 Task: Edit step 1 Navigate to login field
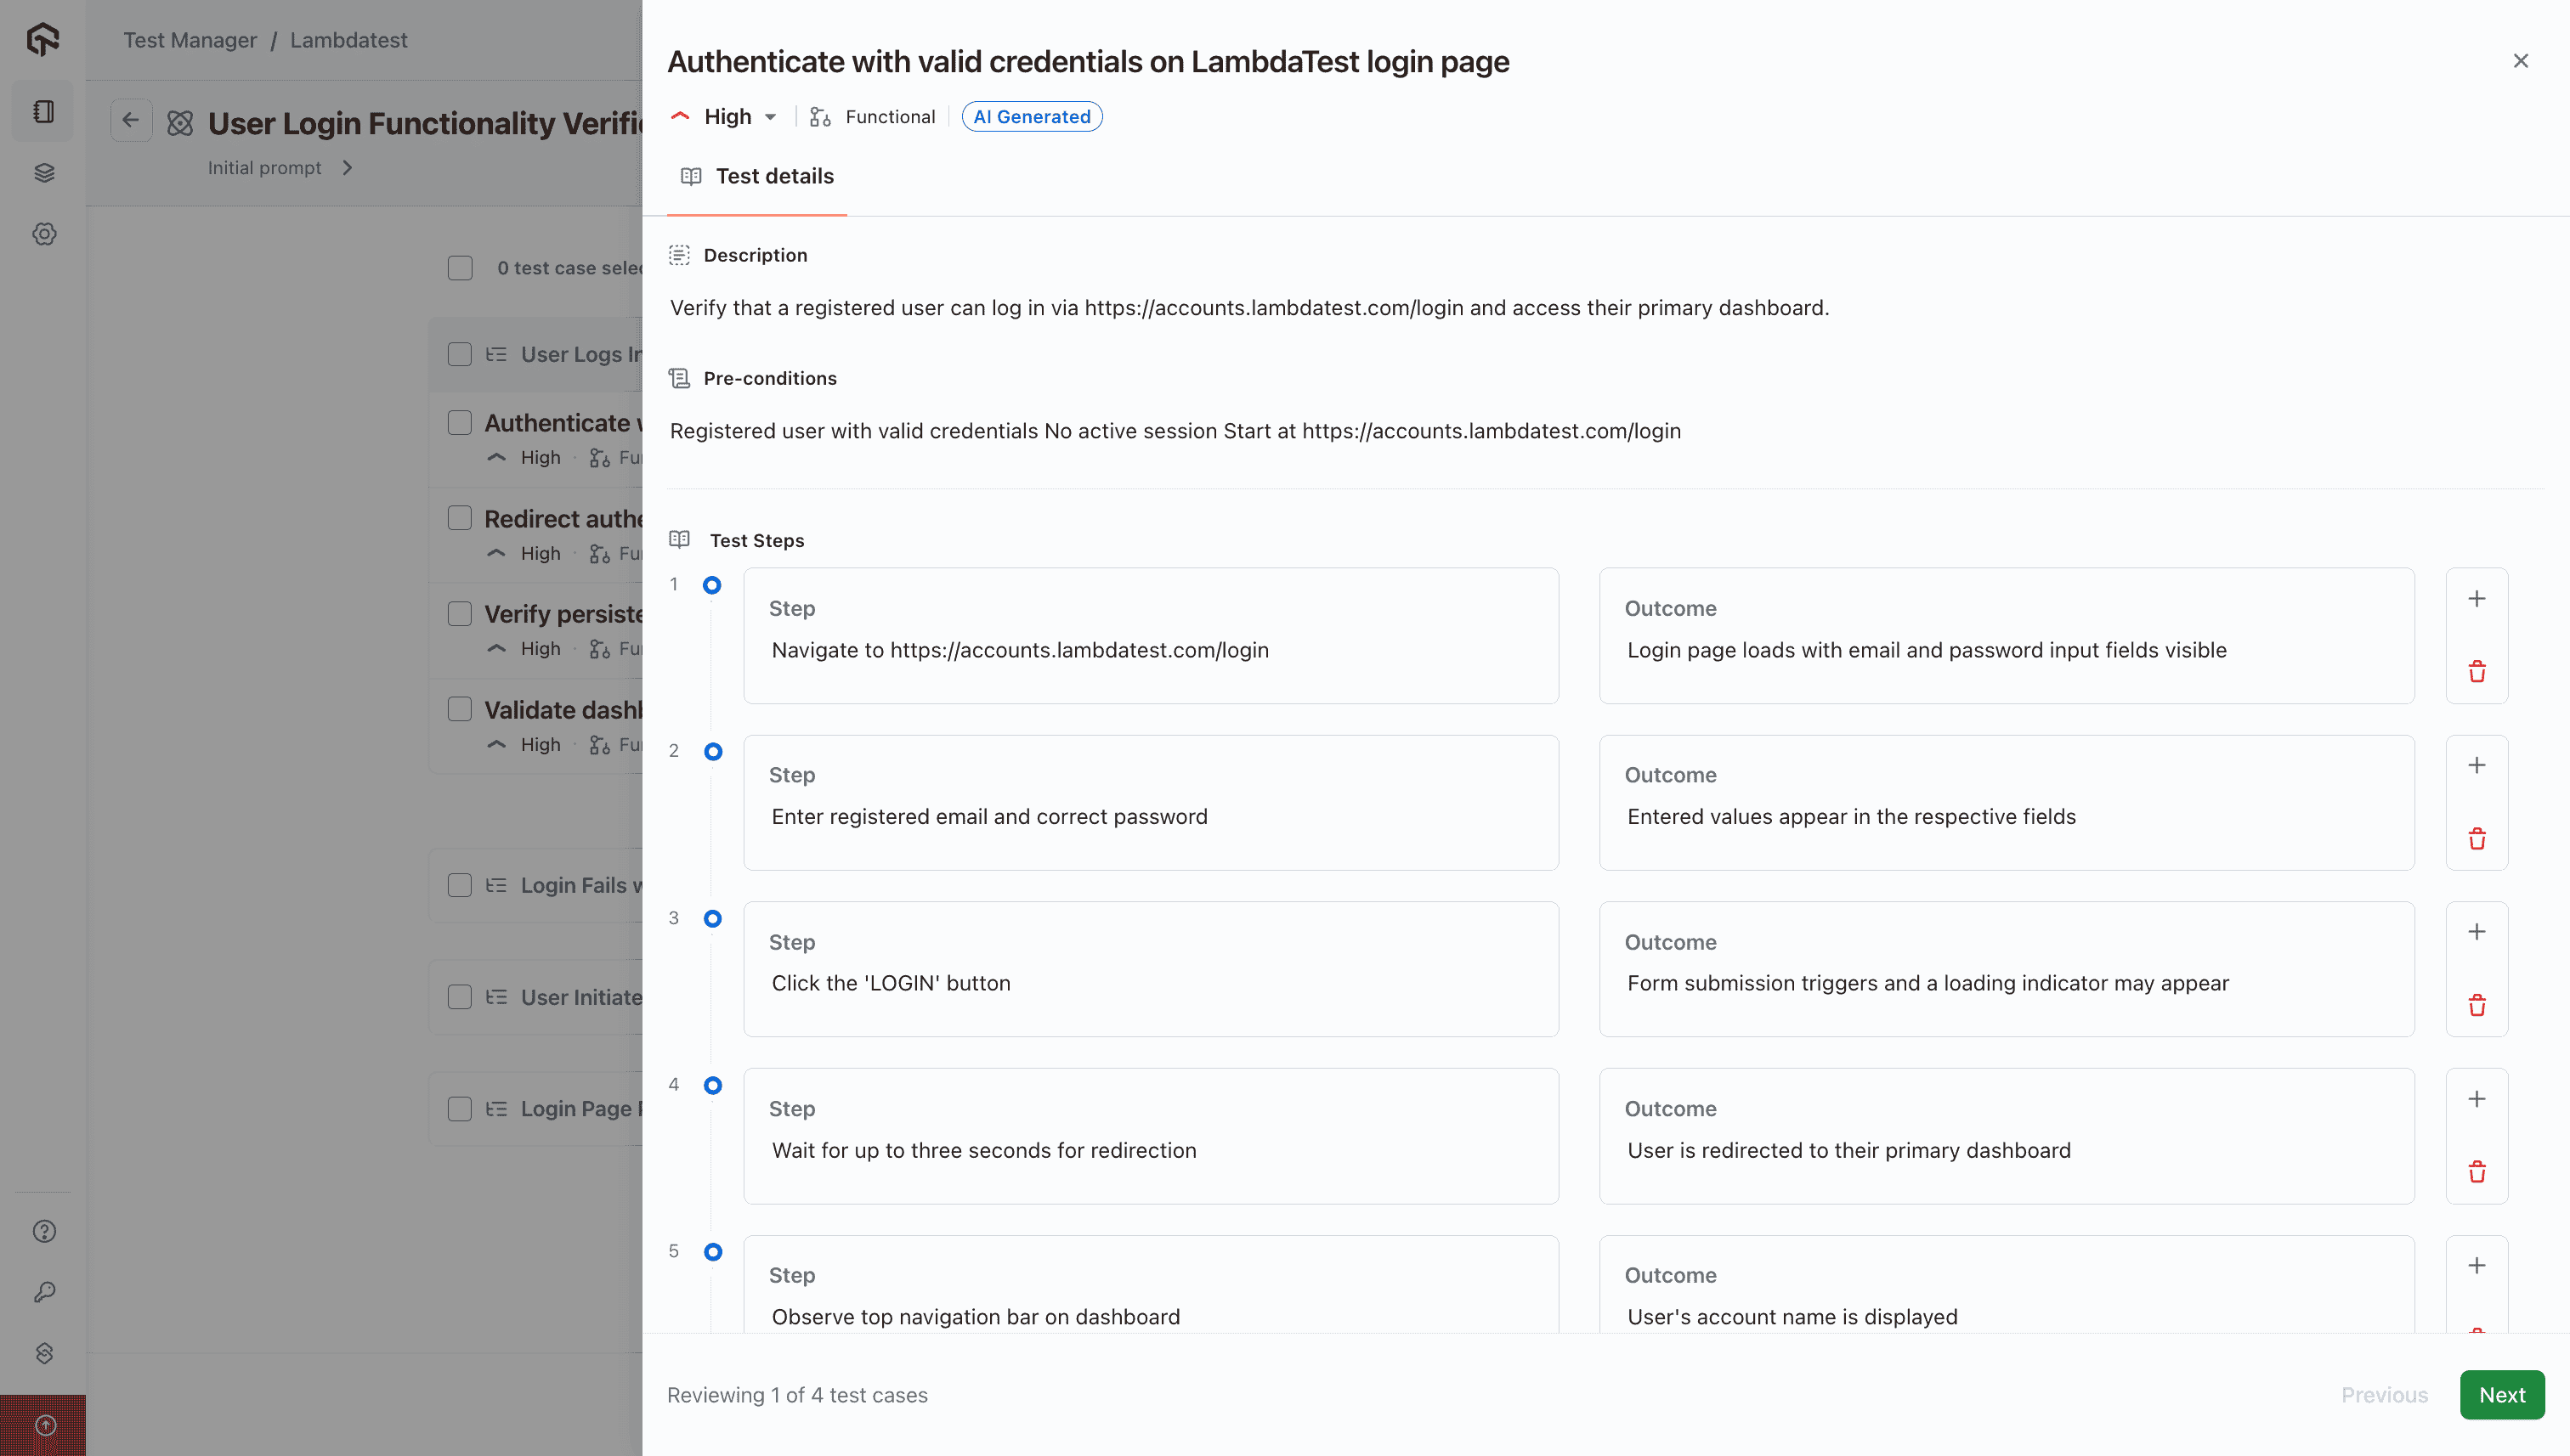click(x=1151, y=636)
